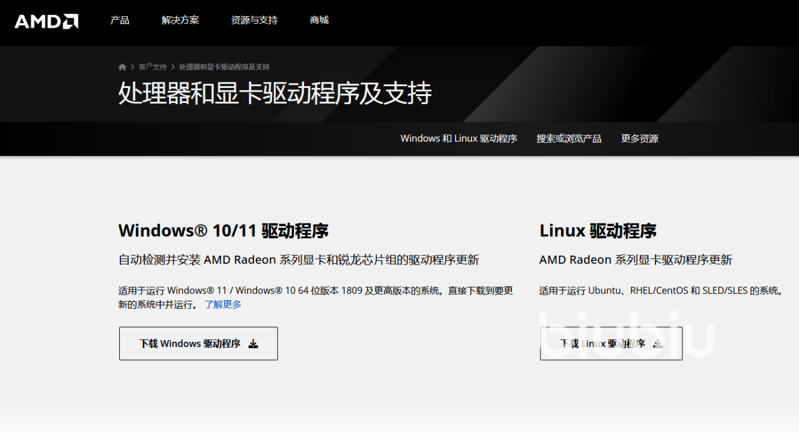
Task: Click the download arrow icon for Windows drivers
Action: pyautogui.click(x=253, y=344)
